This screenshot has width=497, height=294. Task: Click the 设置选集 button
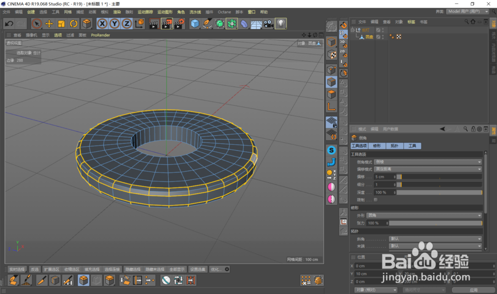(x=197, y=269)
